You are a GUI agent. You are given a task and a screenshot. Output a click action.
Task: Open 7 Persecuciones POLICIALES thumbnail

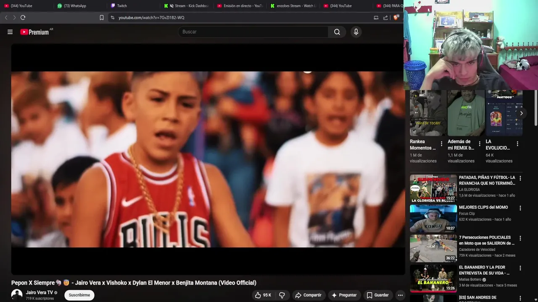click(x=433, y=248)
